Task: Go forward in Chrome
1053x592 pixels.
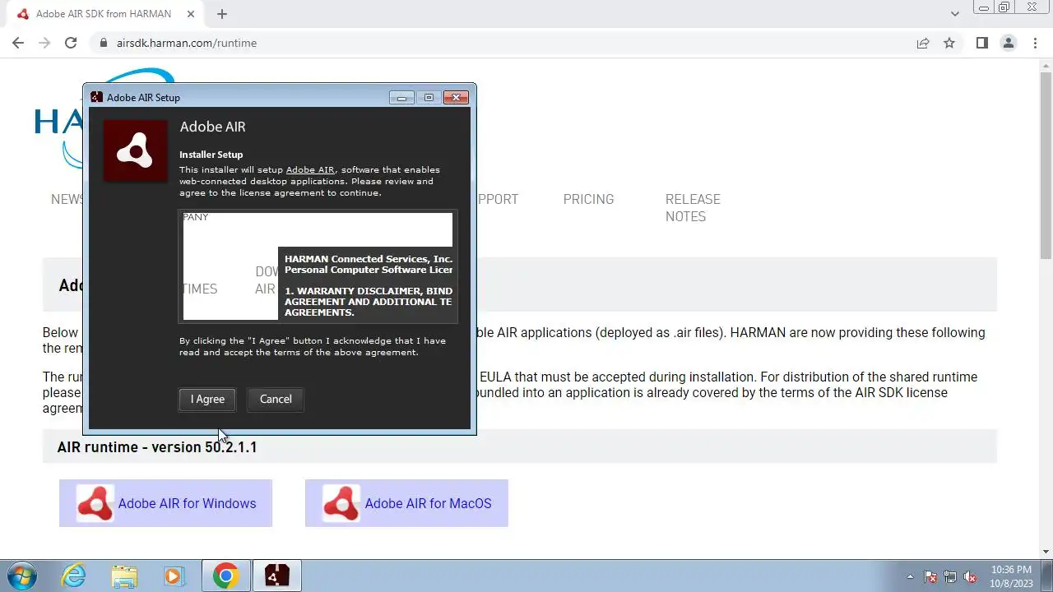Action: 44,43
